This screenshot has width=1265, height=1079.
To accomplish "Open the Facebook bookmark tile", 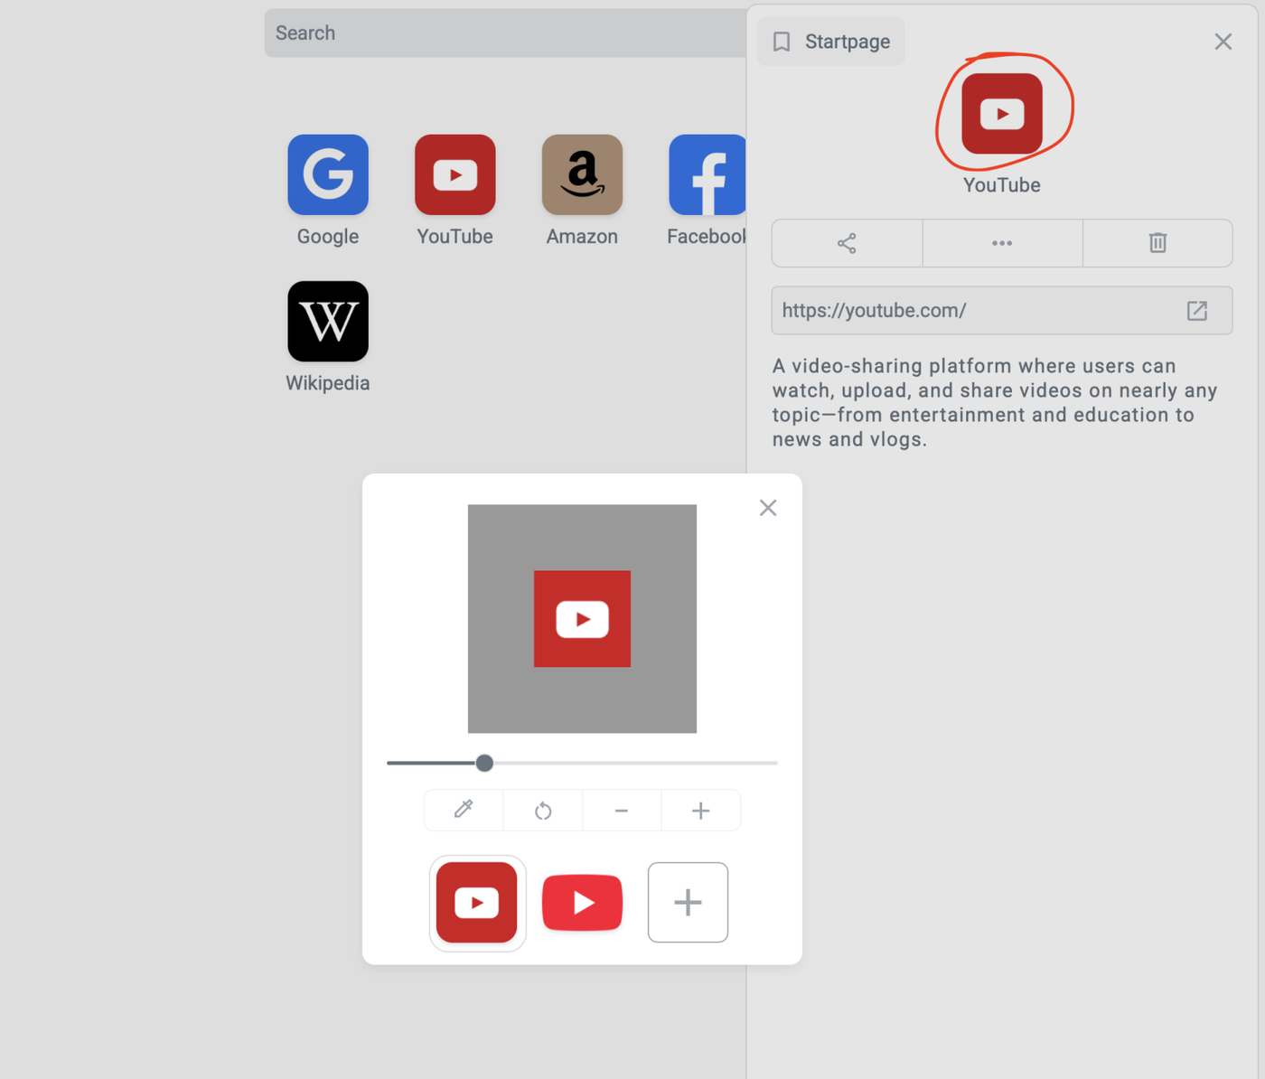I will tap(707, 174).
